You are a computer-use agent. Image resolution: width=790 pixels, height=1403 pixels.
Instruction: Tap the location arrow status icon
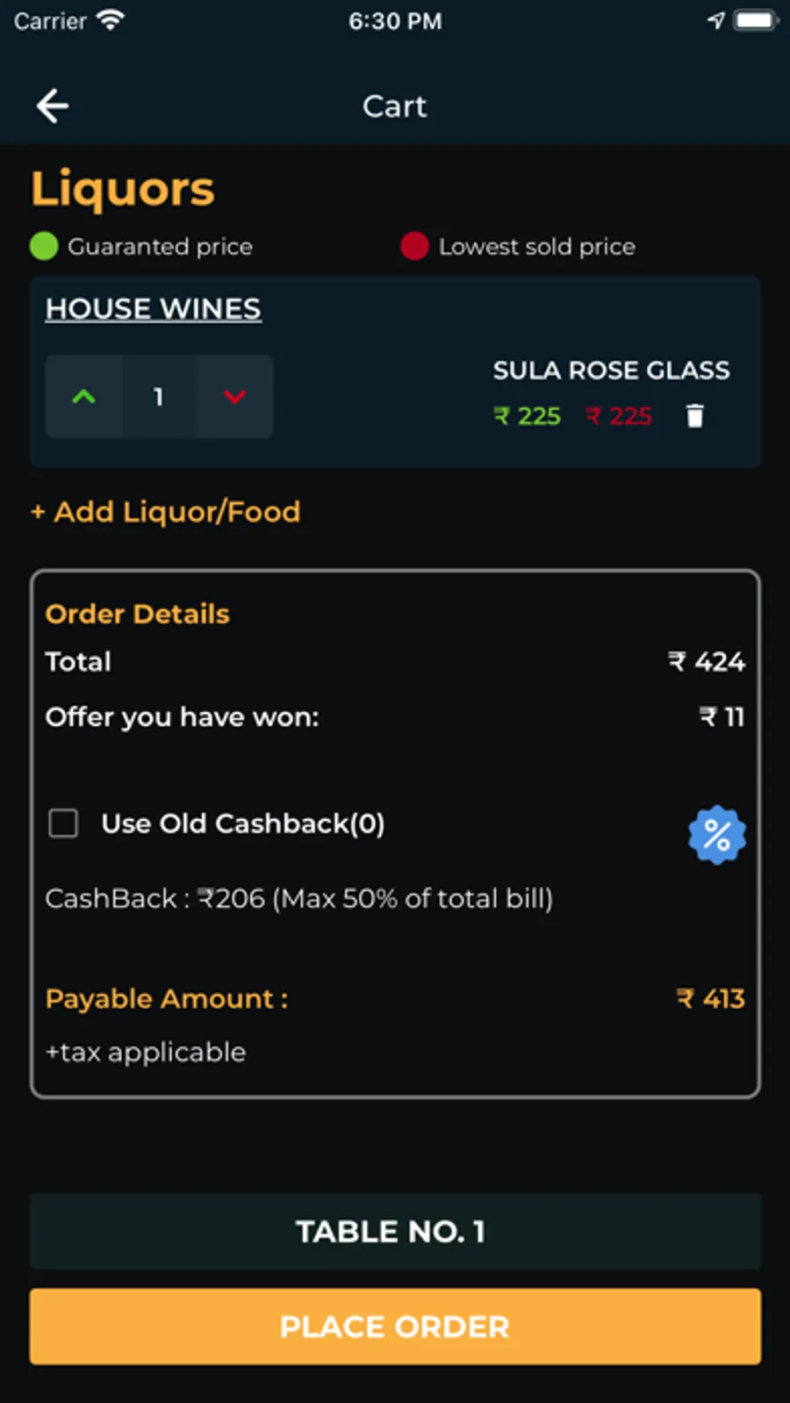[x=716, y=20]
